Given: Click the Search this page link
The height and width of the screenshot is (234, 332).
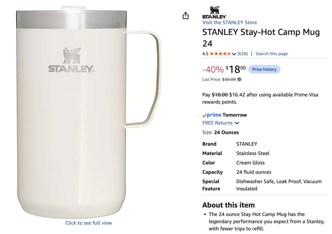Looking at the screenshot, I should (271, 54).
